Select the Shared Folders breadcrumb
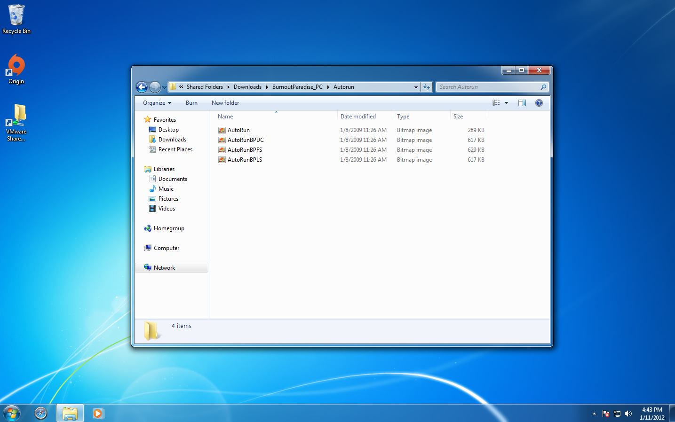Screen dimensions: 675x422 coord(205,87)
